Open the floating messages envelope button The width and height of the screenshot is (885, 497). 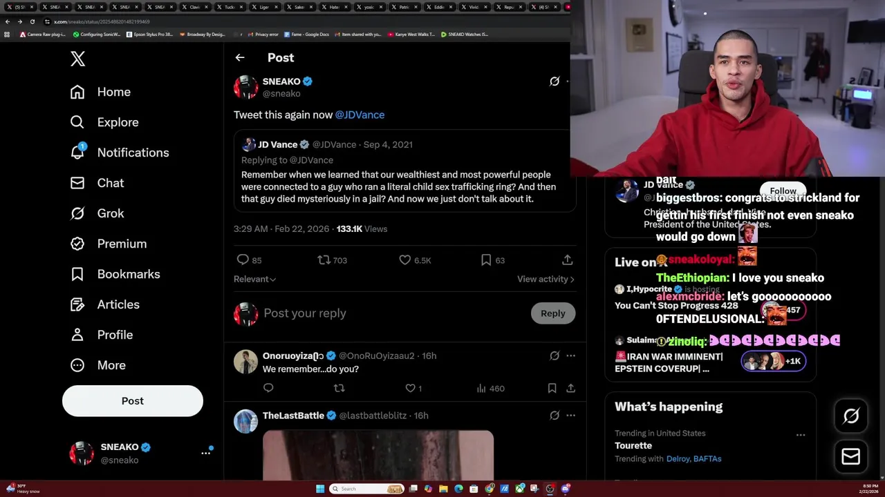(851, 456)
